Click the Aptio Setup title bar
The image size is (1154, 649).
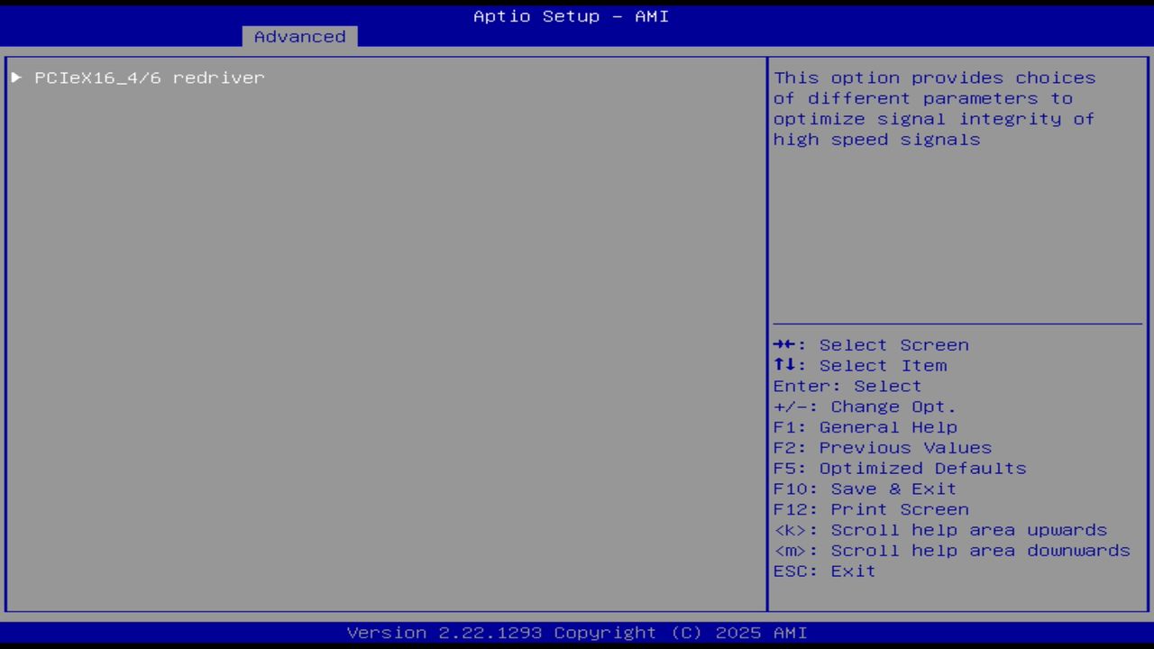571,16
